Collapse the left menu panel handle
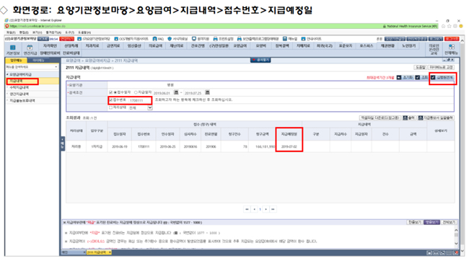 pos(63,143)
